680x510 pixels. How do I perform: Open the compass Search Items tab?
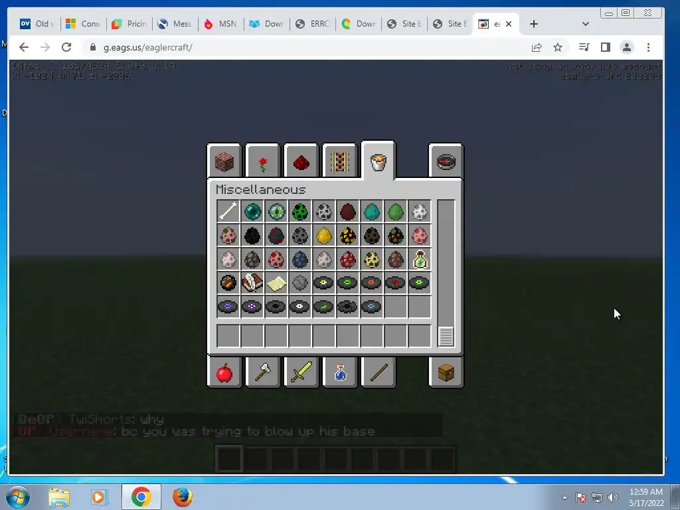tap(446, 161)
